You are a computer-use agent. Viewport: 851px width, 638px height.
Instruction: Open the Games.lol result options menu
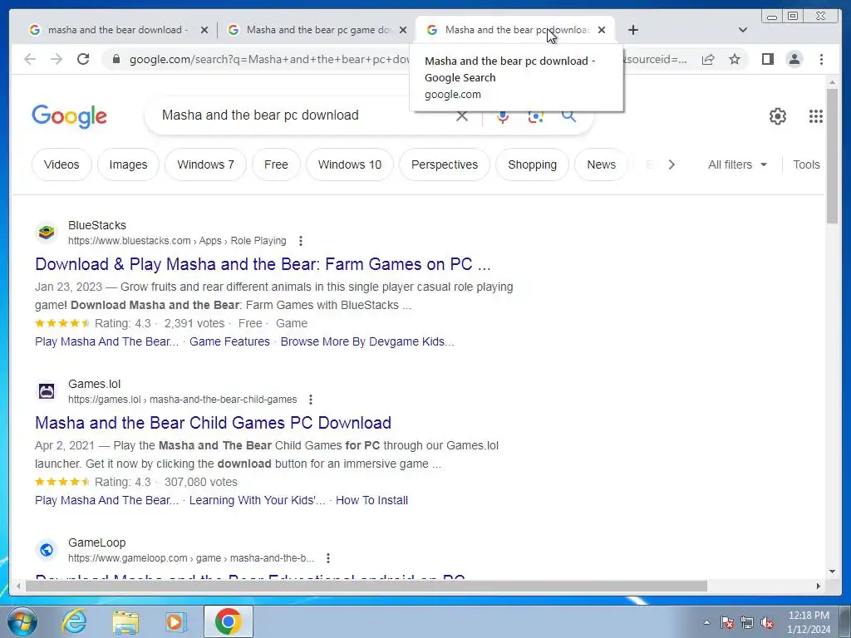pos(311,400)
